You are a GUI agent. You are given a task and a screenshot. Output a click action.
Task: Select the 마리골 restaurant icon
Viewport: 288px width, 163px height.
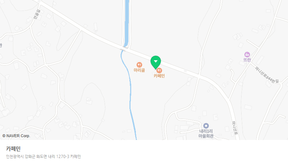pyautogui.click(x=139, y=65)
